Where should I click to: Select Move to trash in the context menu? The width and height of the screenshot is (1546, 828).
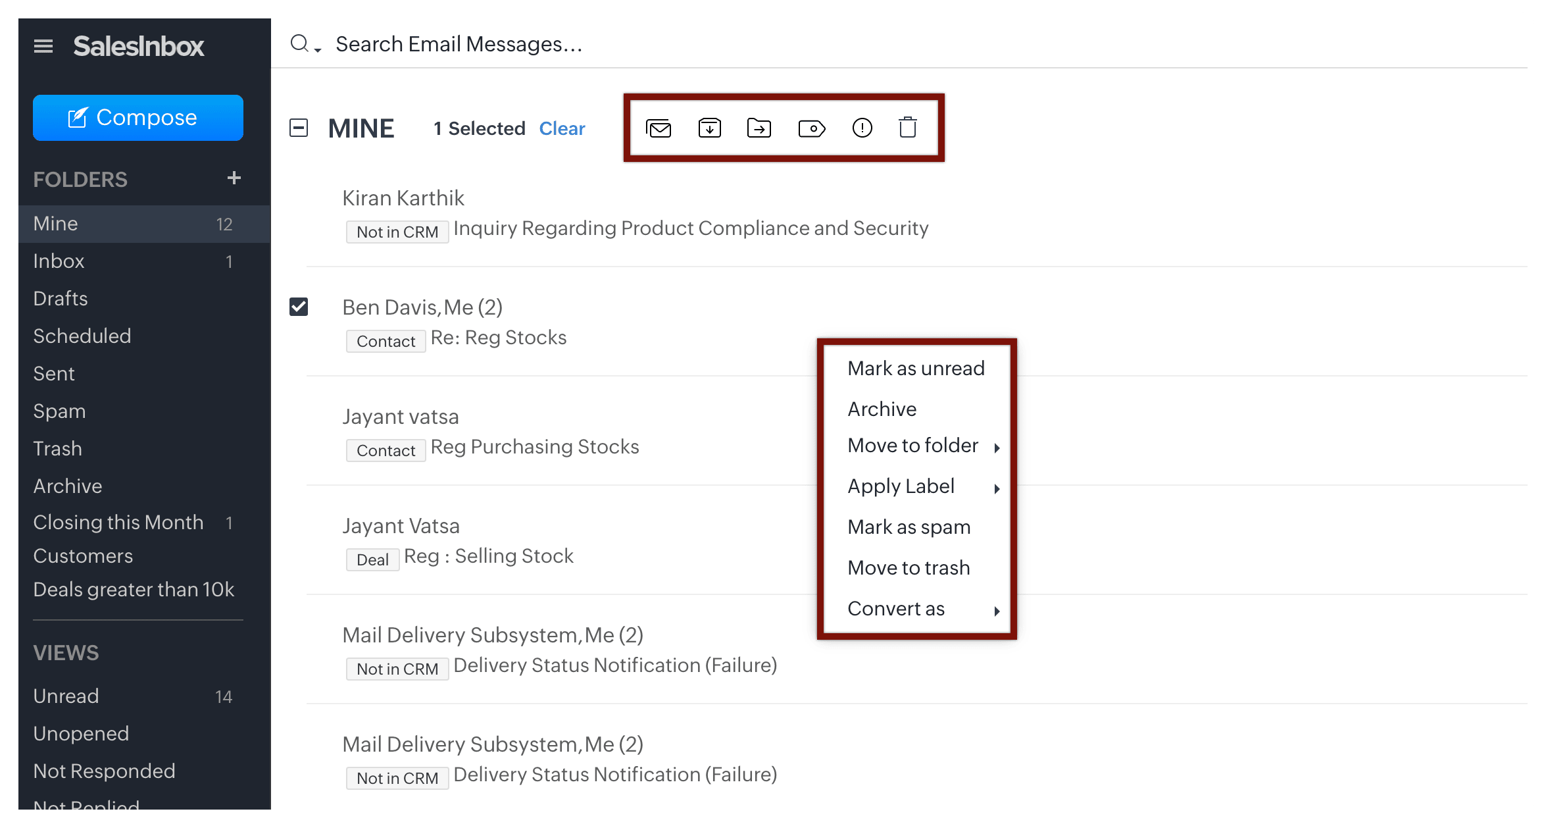908,567
